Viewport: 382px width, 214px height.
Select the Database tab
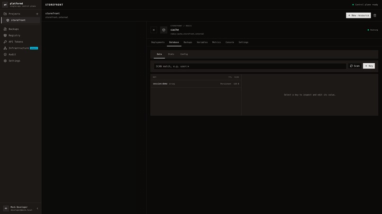[174, 42]
